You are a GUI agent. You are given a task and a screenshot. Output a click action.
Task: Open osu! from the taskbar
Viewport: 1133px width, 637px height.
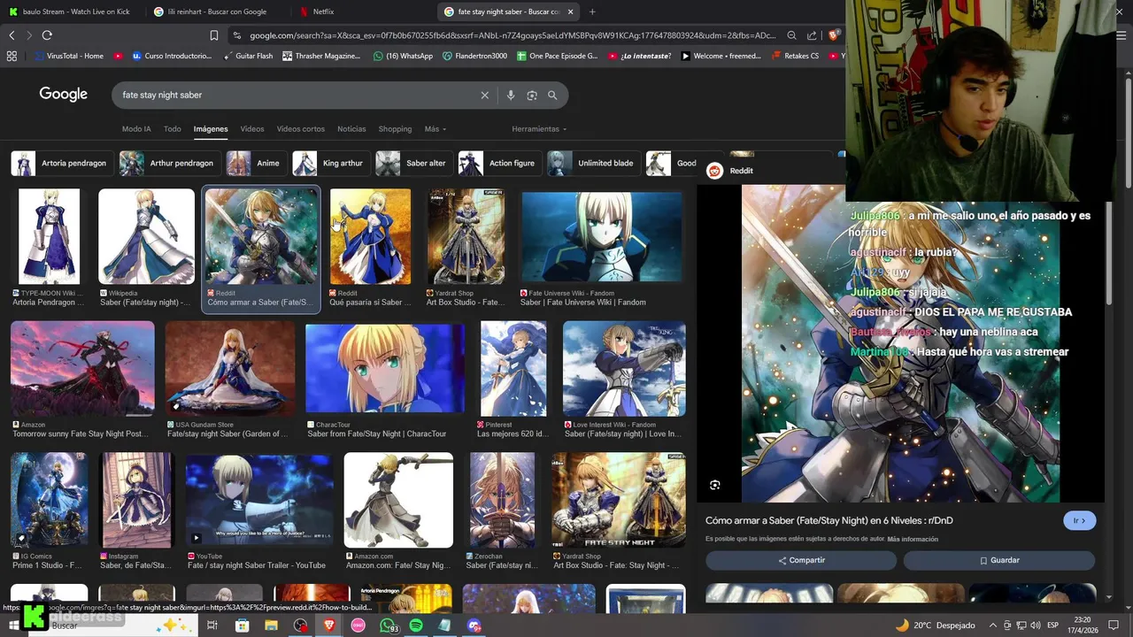(x=358, y=625)
